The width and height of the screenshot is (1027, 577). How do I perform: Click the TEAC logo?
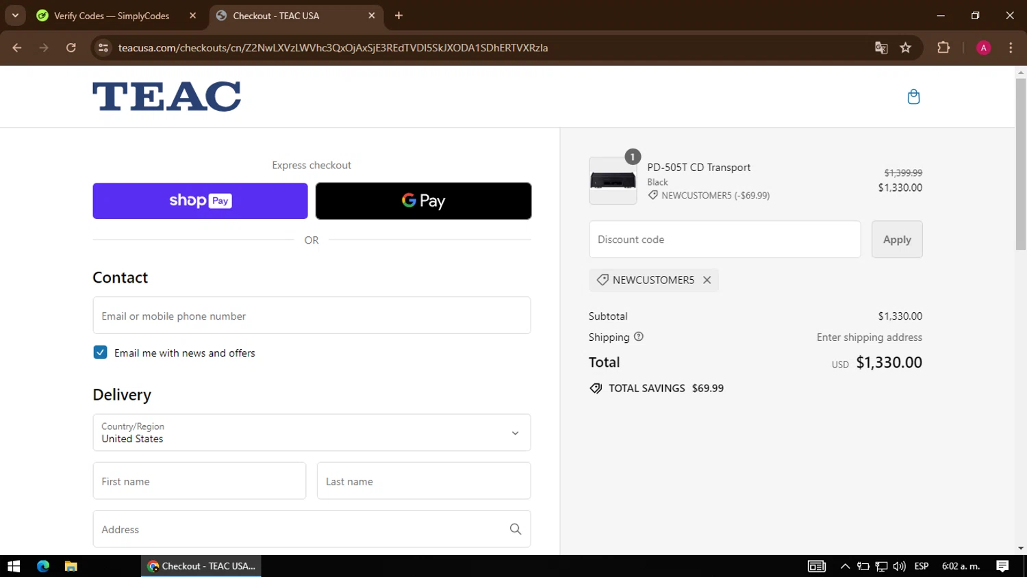(166, 97)
